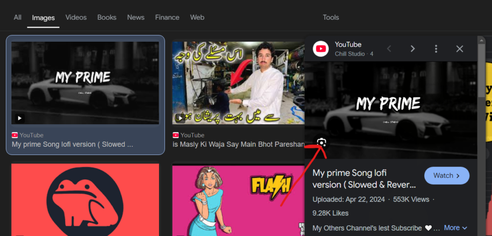The width and height of the screenshot is (492, 236).
Task: Open red frog logo image
Action: pyautogui.click(x=85, y=200)
